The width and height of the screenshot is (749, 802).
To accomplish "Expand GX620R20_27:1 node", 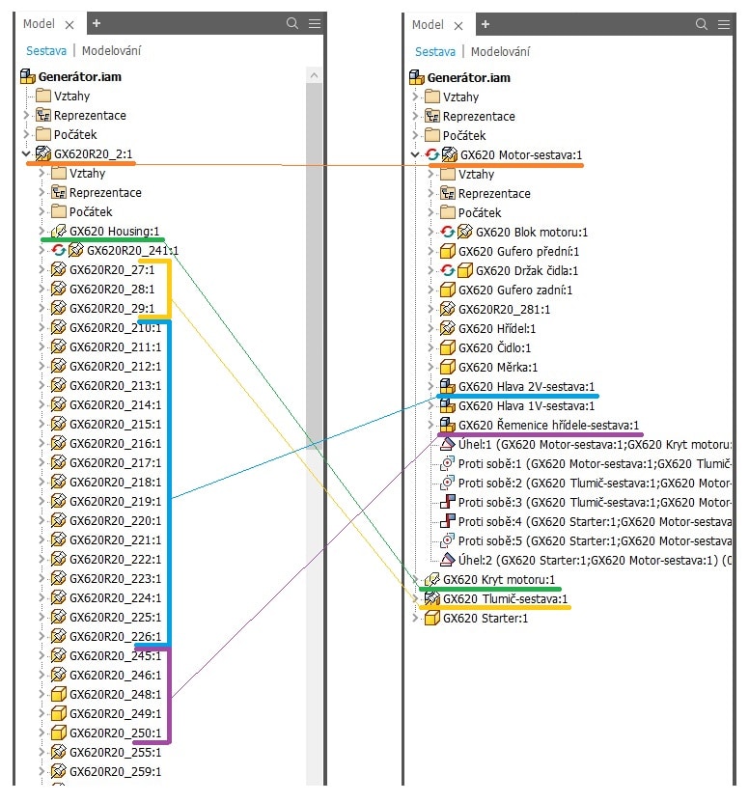I will (x=42, y=269).
